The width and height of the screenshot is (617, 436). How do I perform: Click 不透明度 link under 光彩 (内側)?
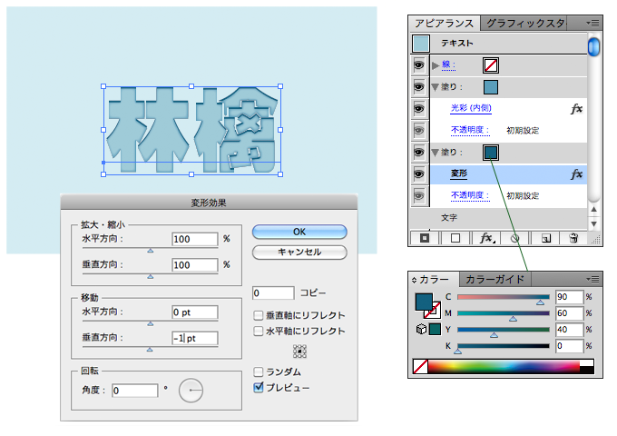point(470,130)
